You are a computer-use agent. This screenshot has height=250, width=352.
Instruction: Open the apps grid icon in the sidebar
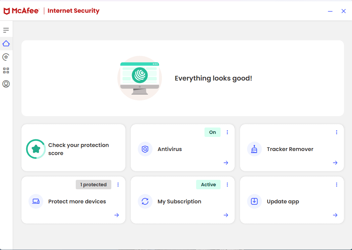coord(6,70)
